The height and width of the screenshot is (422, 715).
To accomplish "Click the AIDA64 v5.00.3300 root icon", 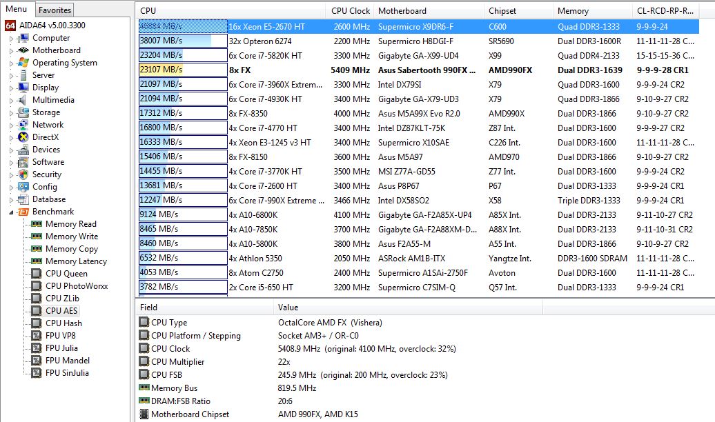I will [10, 26].
